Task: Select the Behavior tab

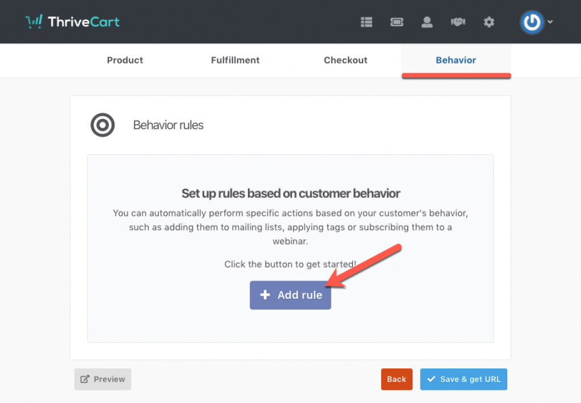Action: tap(456, 60)
